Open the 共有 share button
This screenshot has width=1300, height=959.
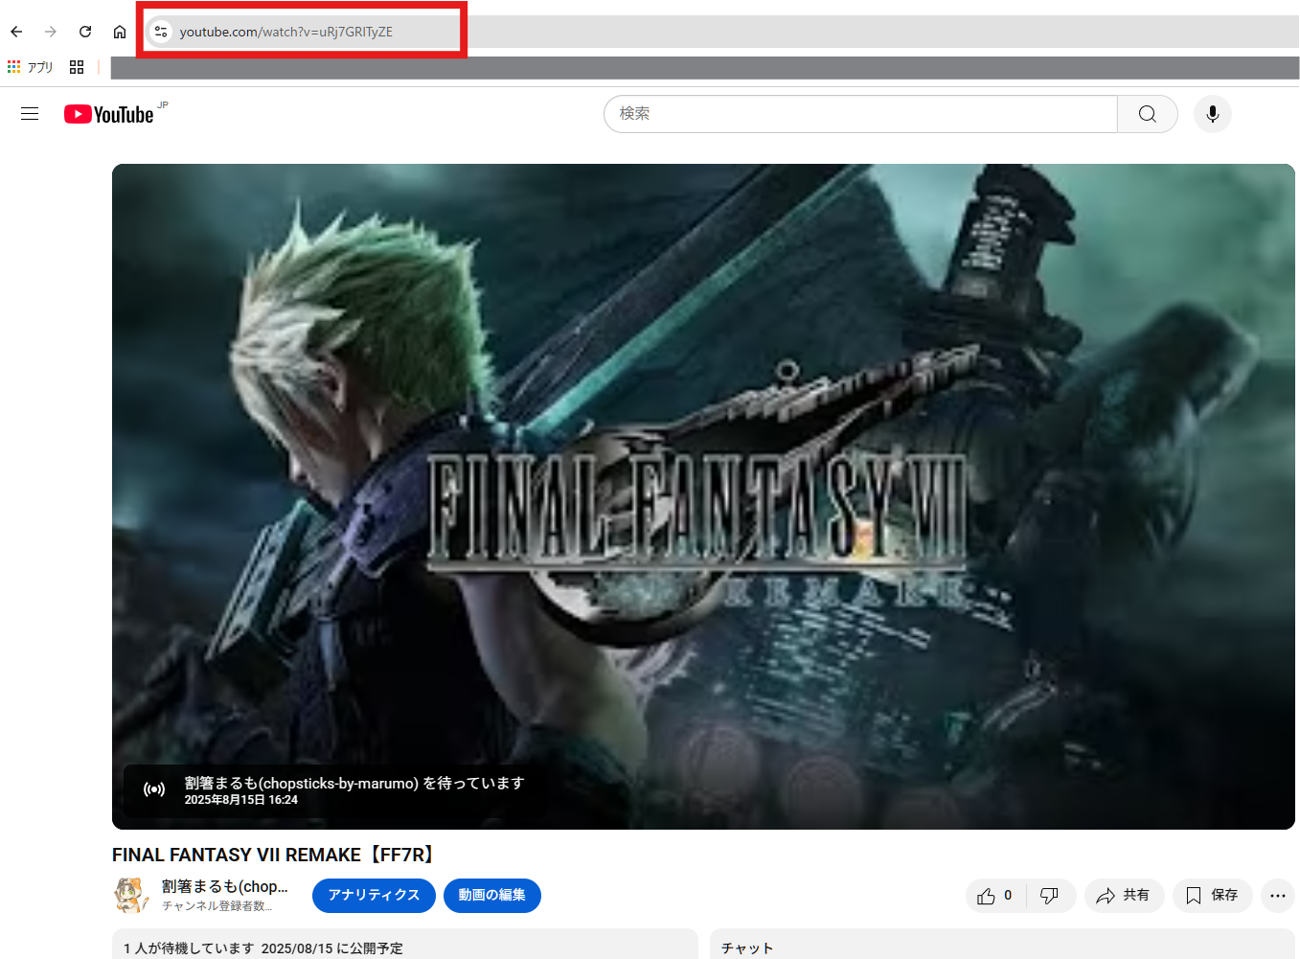1123,896
